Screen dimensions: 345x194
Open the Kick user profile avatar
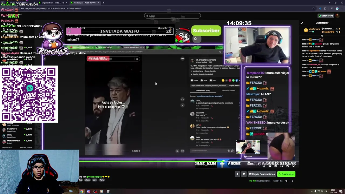click(337, 16)
